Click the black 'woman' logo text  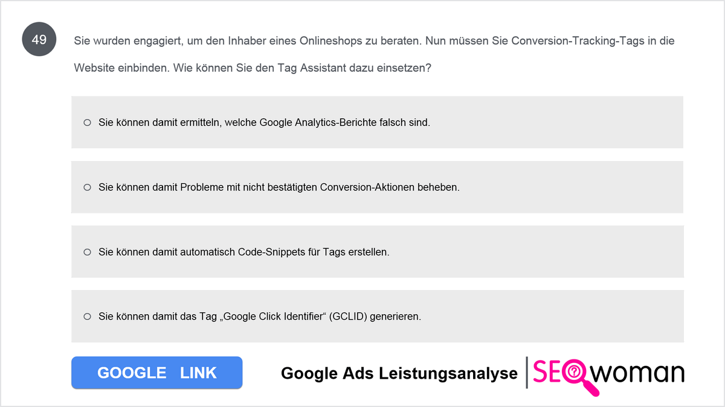click(x=640, y=373)
